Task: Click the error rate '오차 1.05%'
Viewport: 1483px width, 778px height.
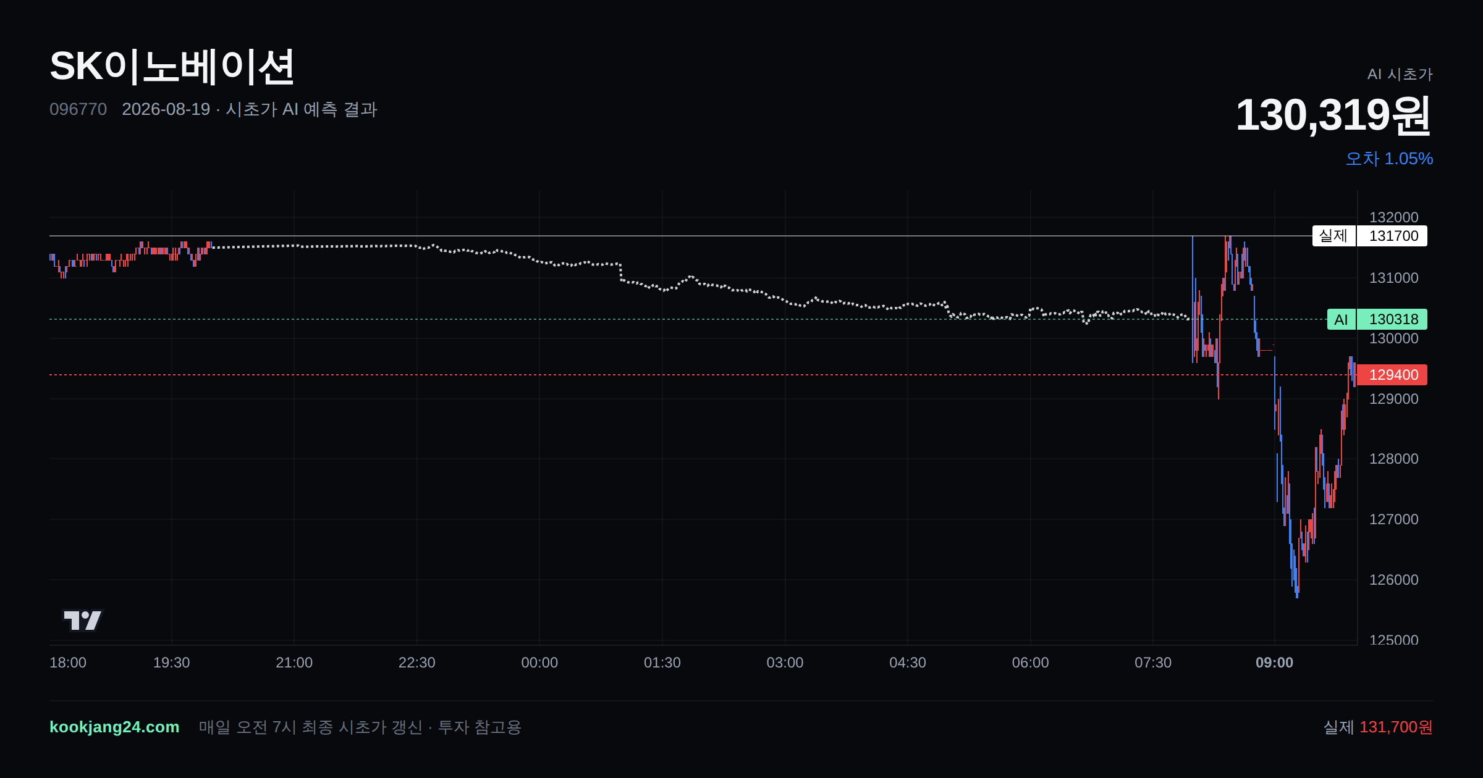Action: [x=1389, y=159]
